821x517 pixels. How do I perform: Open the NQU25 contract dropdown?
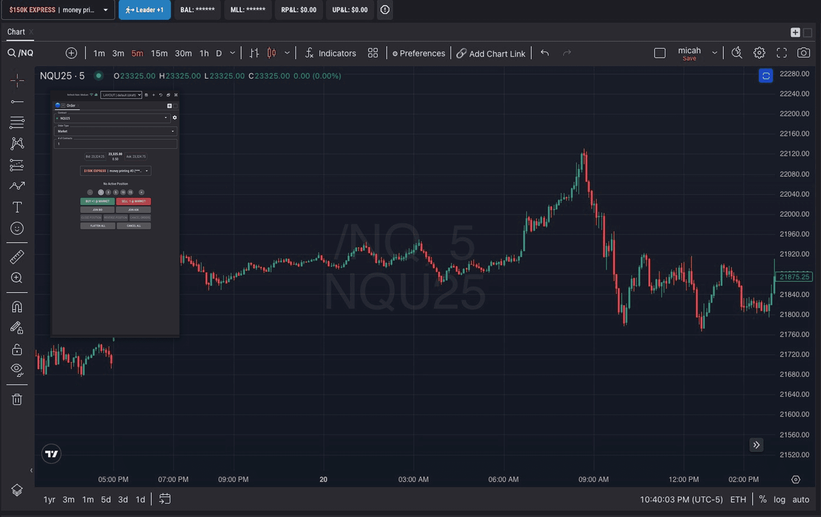pyautogui.click(x=111, y=118)
